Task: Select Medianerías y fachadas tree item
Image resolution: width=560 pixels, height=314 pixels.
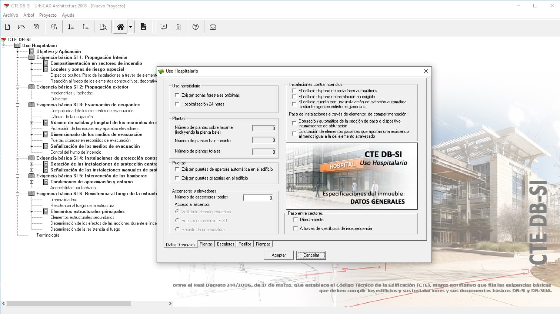Action: 71,93
